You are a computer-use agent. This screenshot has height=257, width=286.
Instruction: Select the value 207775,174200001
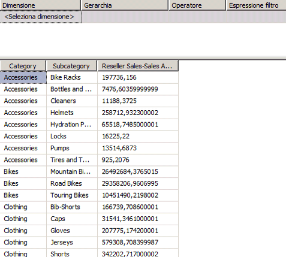pyautogui.click(x=138, y=231)
